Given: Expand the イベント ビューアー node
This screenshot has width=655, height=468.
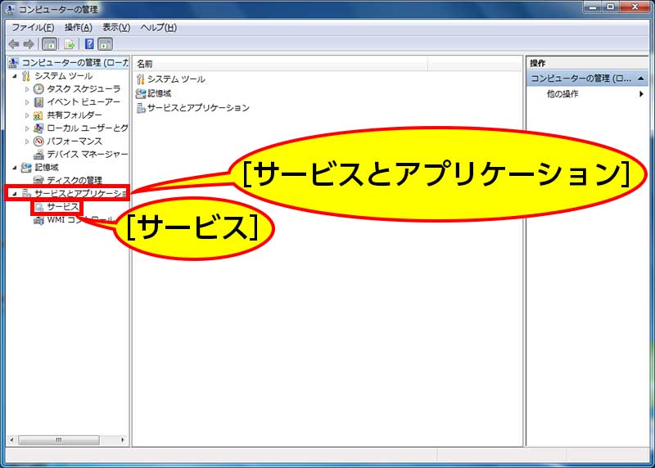Looking at the screenshot, I should pos(27,102).
